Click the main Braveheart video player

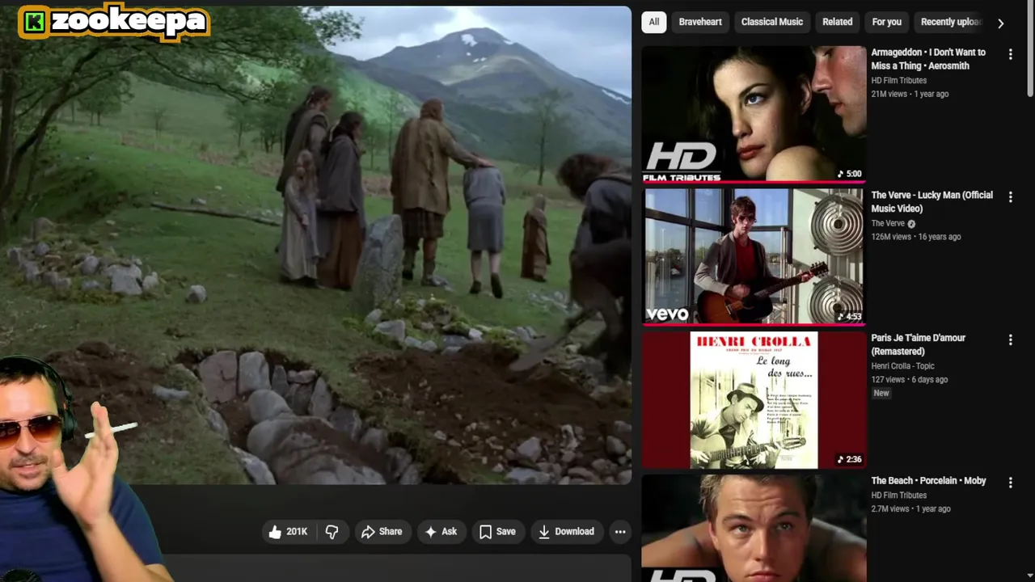[x=315, y=245]
